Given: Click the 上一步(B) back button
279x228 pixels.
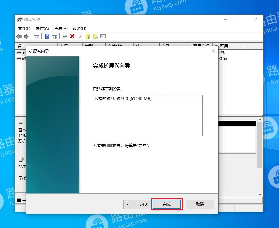Looking at the screenshot, I should (x=138, y=204).
